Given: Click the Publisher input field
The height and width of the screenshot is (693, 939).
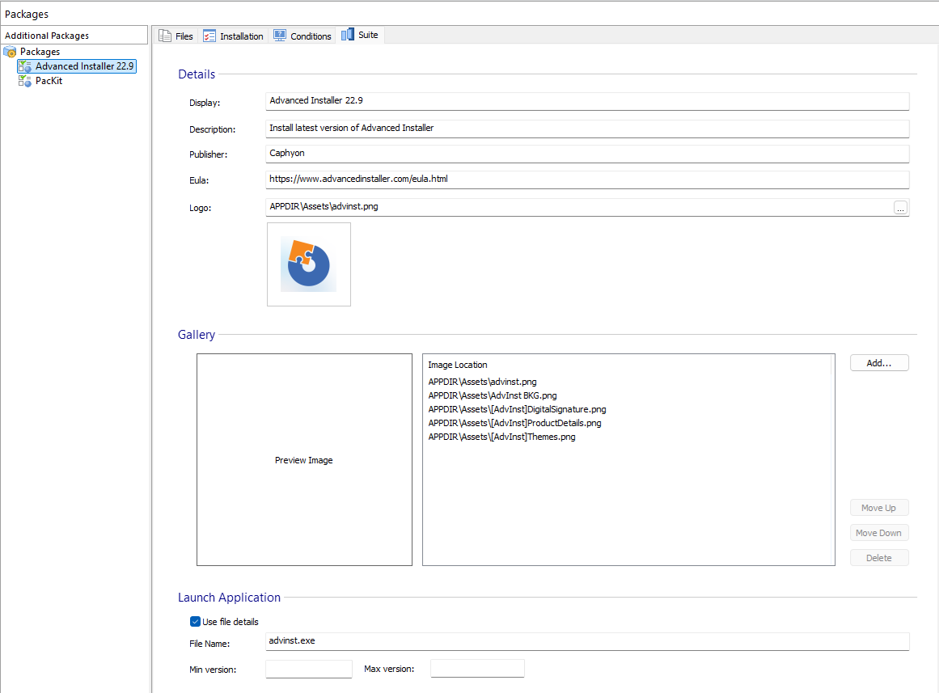Looking at the screenshot, I should coord(587,154).
